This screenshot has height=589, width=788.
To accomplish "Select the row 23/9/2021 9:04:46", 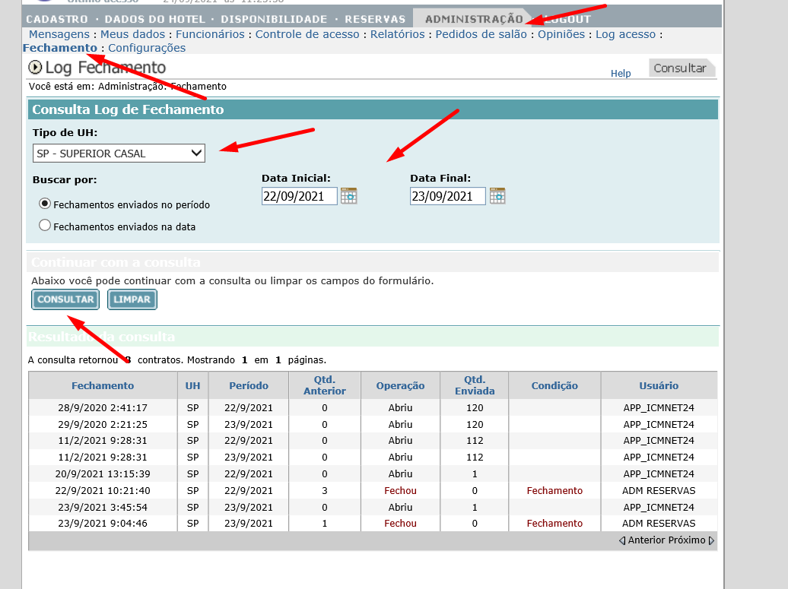I will click(373, 523).
